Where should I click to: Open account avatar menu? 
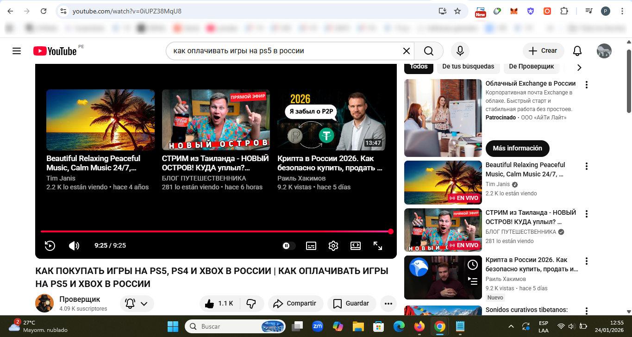[604, 51]
